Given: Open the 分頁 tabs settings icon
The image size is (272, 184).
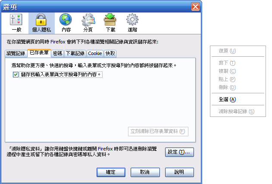Looking at the screenshot, I should tap(88, 23).
